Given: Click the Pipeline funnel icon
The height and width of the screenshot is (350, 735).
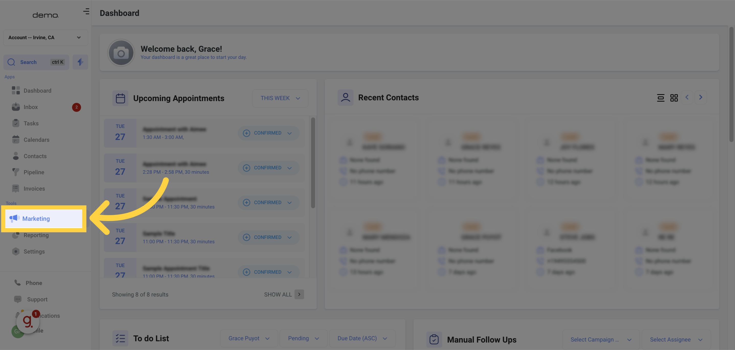Looking at the screenshot, I should tap(16, 172).
